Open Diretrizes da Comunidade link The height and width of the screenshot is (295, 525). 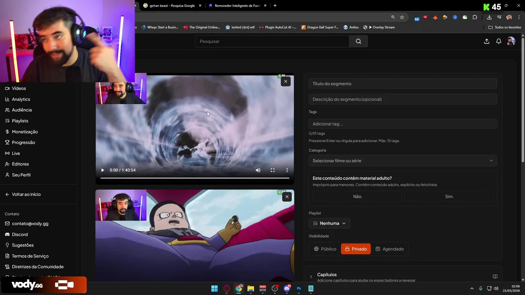34,267
